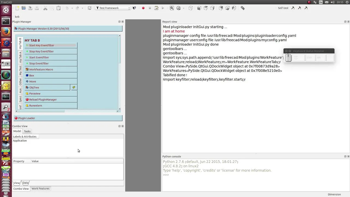Open Firefox from the Ubuntu launcher
The height and width of the screenshot is (197, 350).
pyautogui.click(x=6, y=32)
